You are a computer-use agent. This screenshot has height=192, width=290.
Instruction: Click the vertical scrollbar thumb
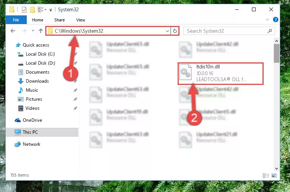pos(276,53)
